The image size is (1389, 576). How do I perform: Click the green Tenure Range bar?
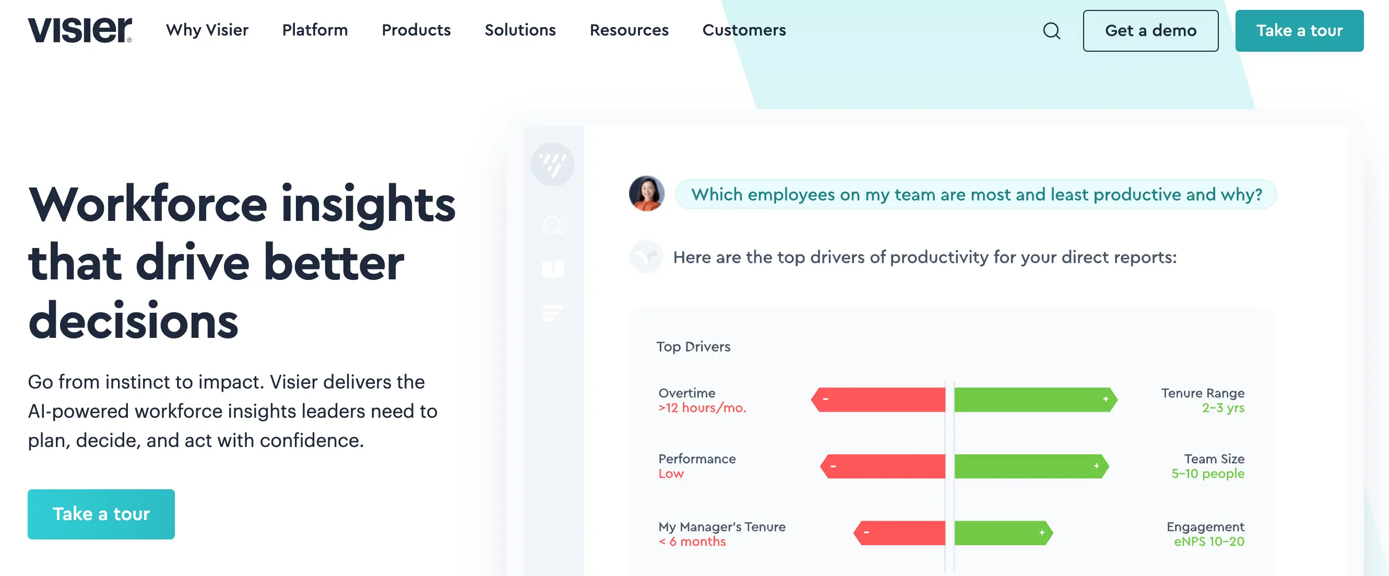tap(1035, 399)
